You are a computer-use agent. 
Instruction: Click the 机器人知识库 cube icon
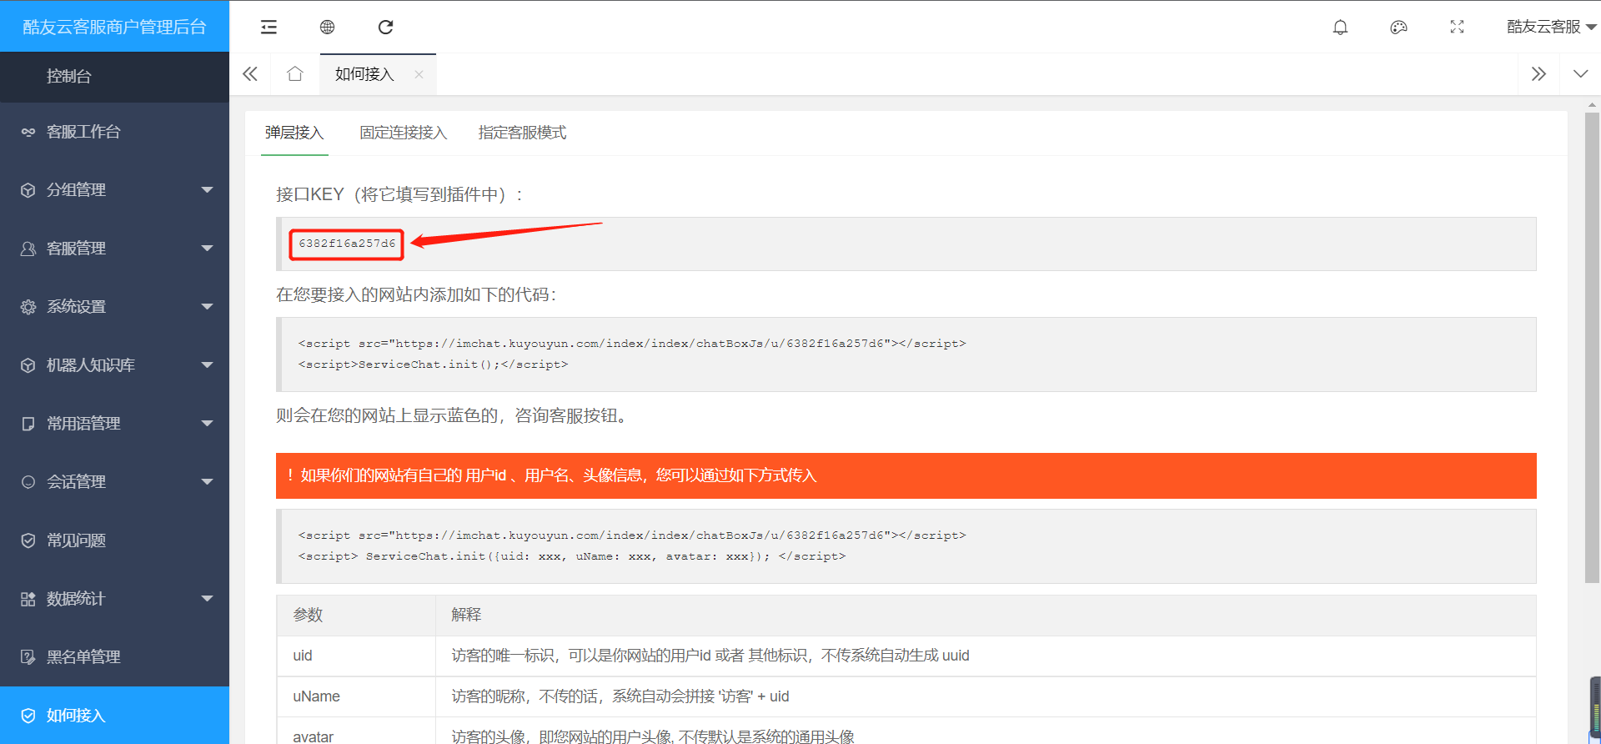(28, 365)
